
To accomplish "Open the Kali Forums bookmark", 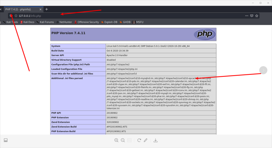I will click(45, 22).
